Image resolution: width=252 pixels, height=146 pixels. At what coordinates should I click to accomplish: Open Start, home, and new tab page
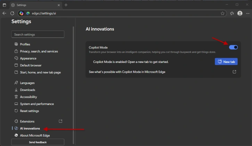pyautogui.click(x=40, y=72)
